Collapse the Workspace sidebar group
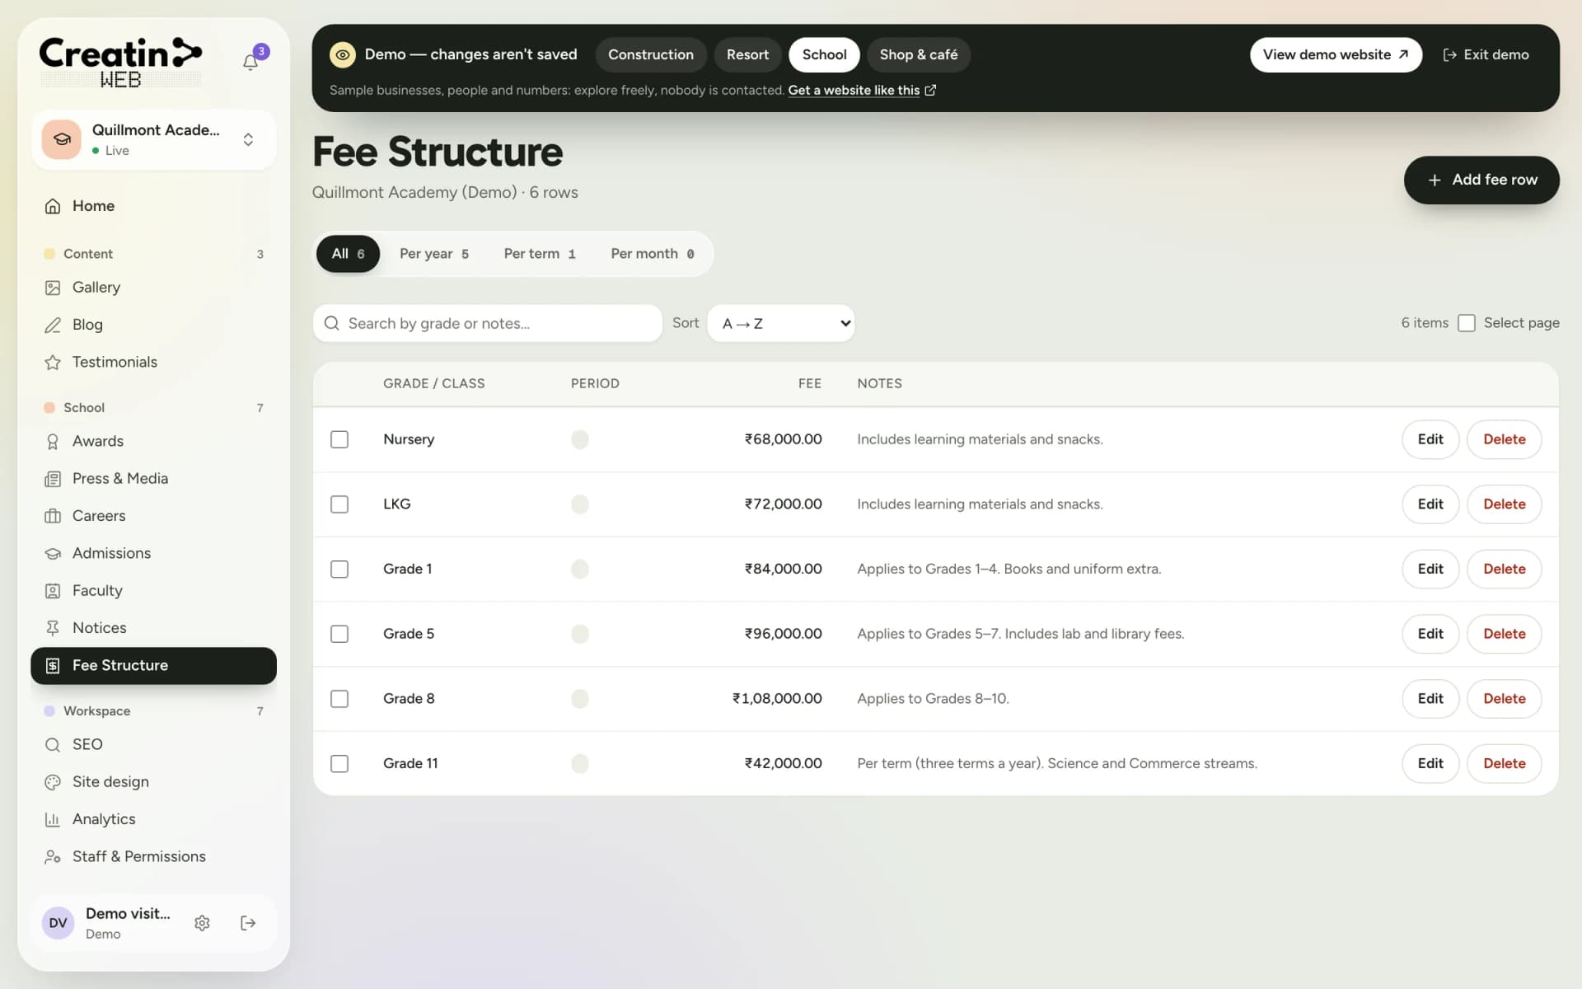 click(153, 710)
